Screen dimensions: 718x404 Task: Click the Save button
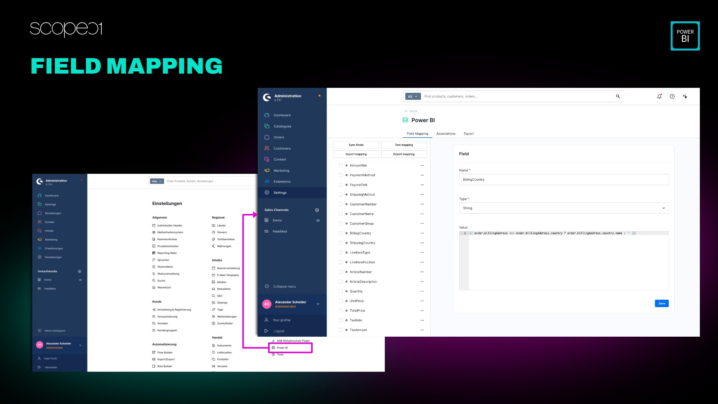click(662, 303)
